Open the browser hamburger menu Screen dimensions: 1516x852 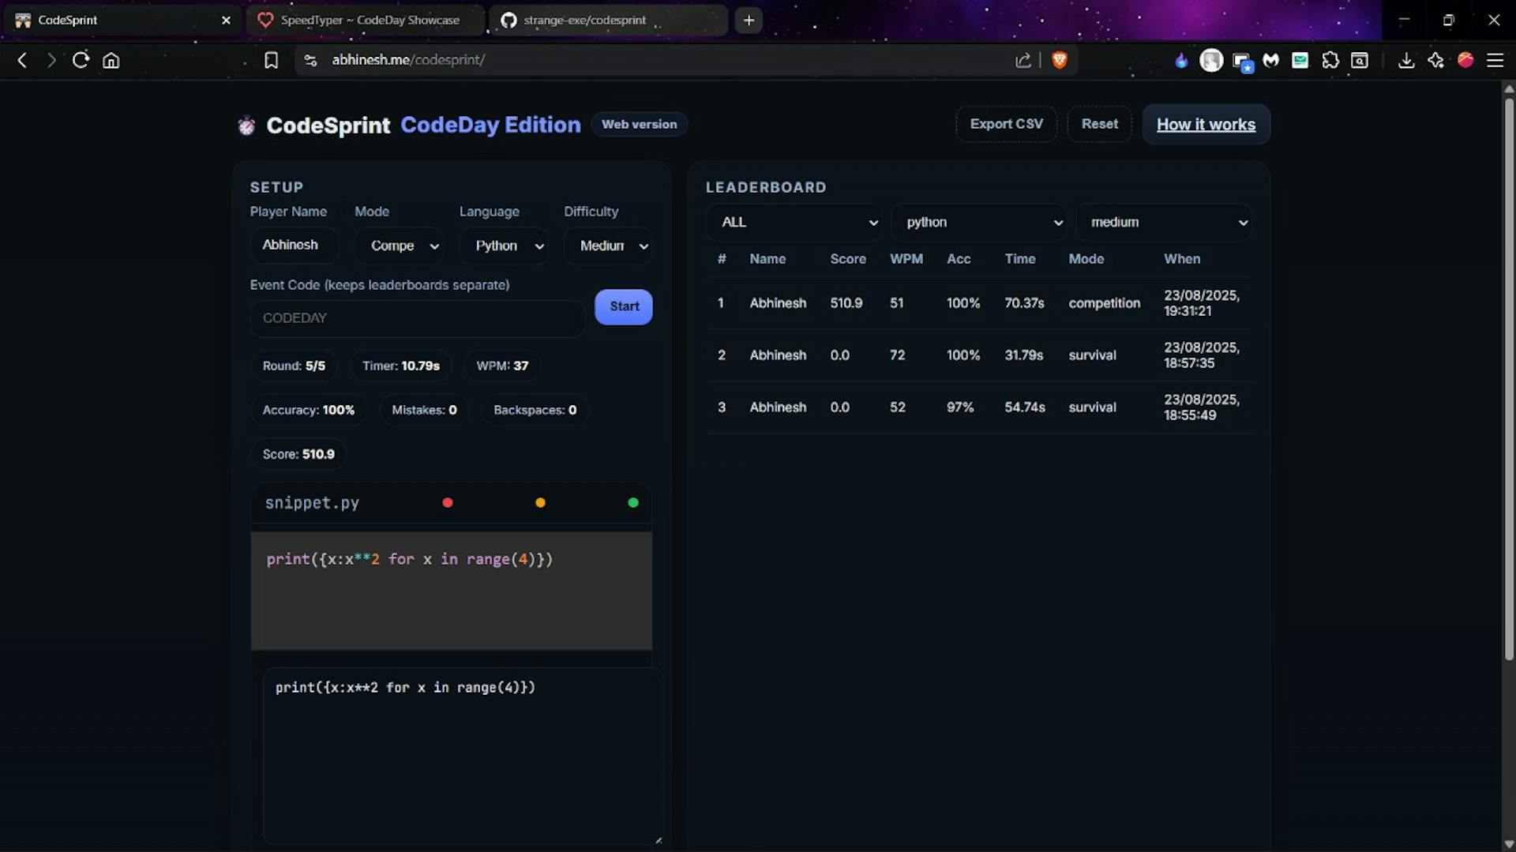[1495, 60]
